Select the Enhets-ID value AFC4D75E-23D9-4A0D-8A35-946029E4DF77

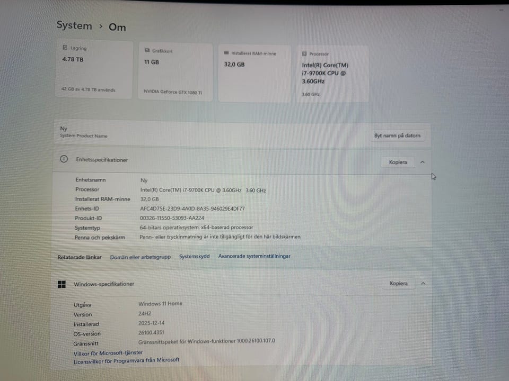pos(192,208)
